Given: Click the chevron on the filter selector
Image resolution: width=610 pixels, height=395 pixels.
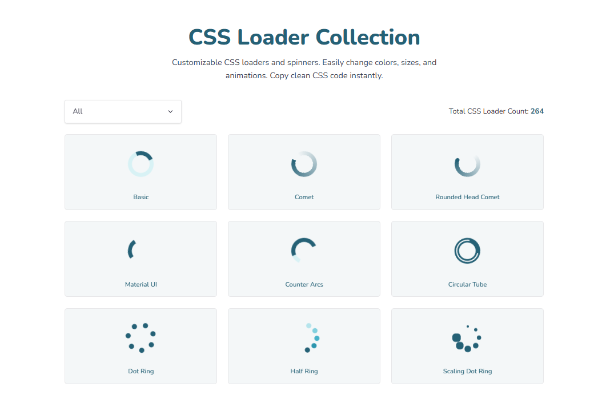Looking at the screenshot, I should [x=170, y=112].
